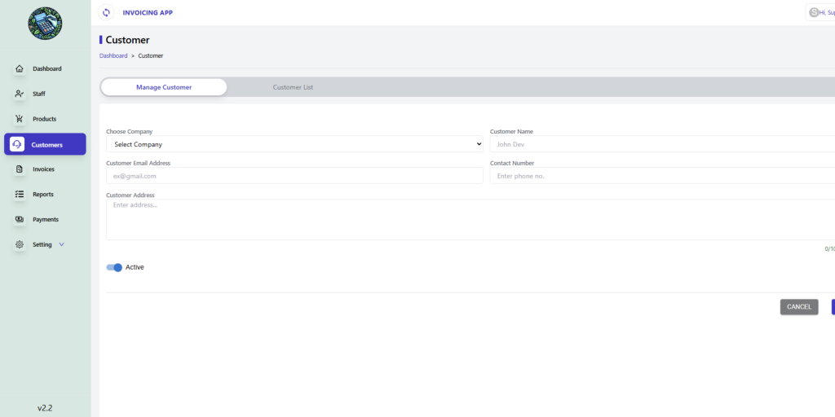This screenshot has height=417, width=835.
Task: Click the calculator app logo
Action: tap(45, 24)
